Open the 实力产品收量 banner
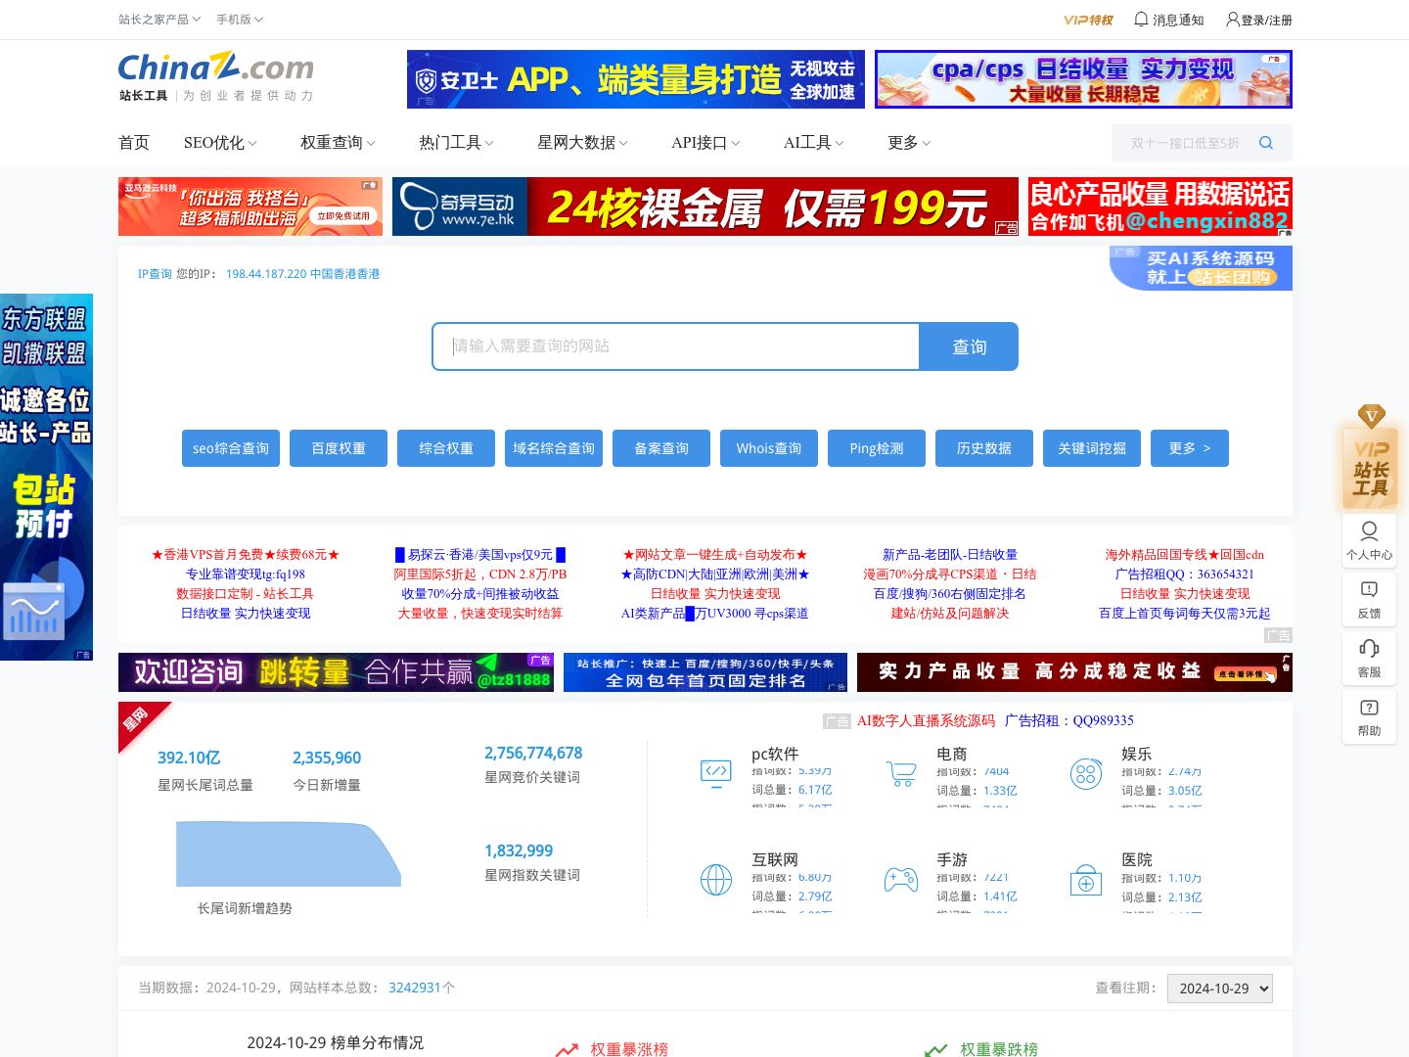1409x1057 pixels. (x=1074, y=672)
